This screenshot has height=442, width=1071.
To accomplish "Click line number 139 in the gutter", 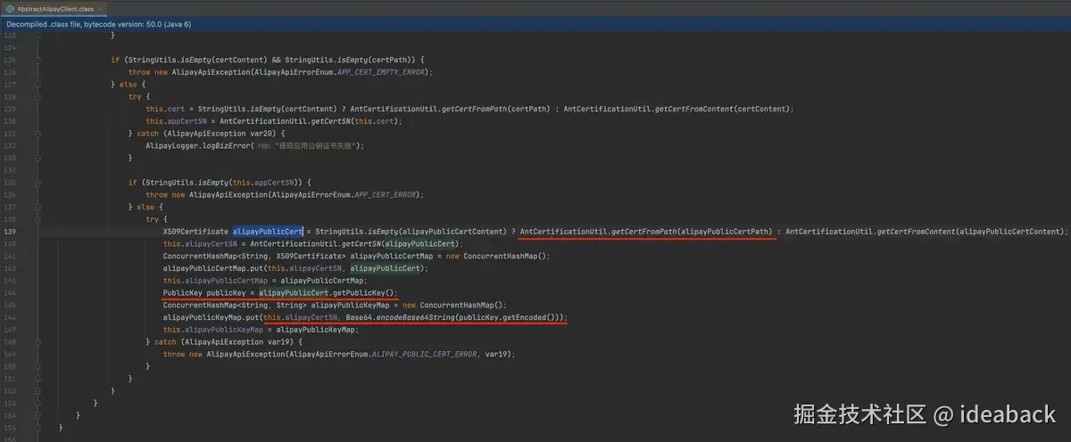I will click(10, 231).
